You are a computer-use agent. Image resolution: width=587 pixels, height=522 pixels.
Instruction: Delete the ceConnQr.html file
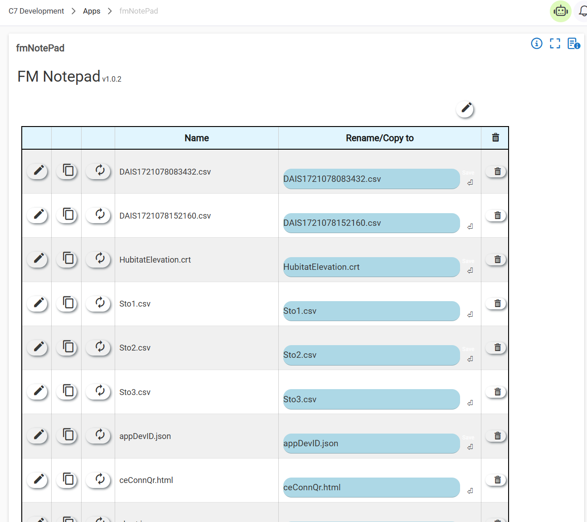497,480
